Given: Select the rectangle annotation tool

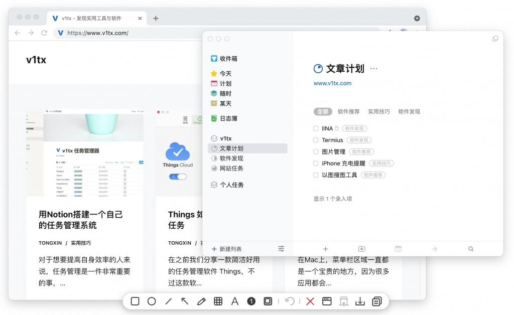Looking at the screenshot, I should (x=135, y=301).
